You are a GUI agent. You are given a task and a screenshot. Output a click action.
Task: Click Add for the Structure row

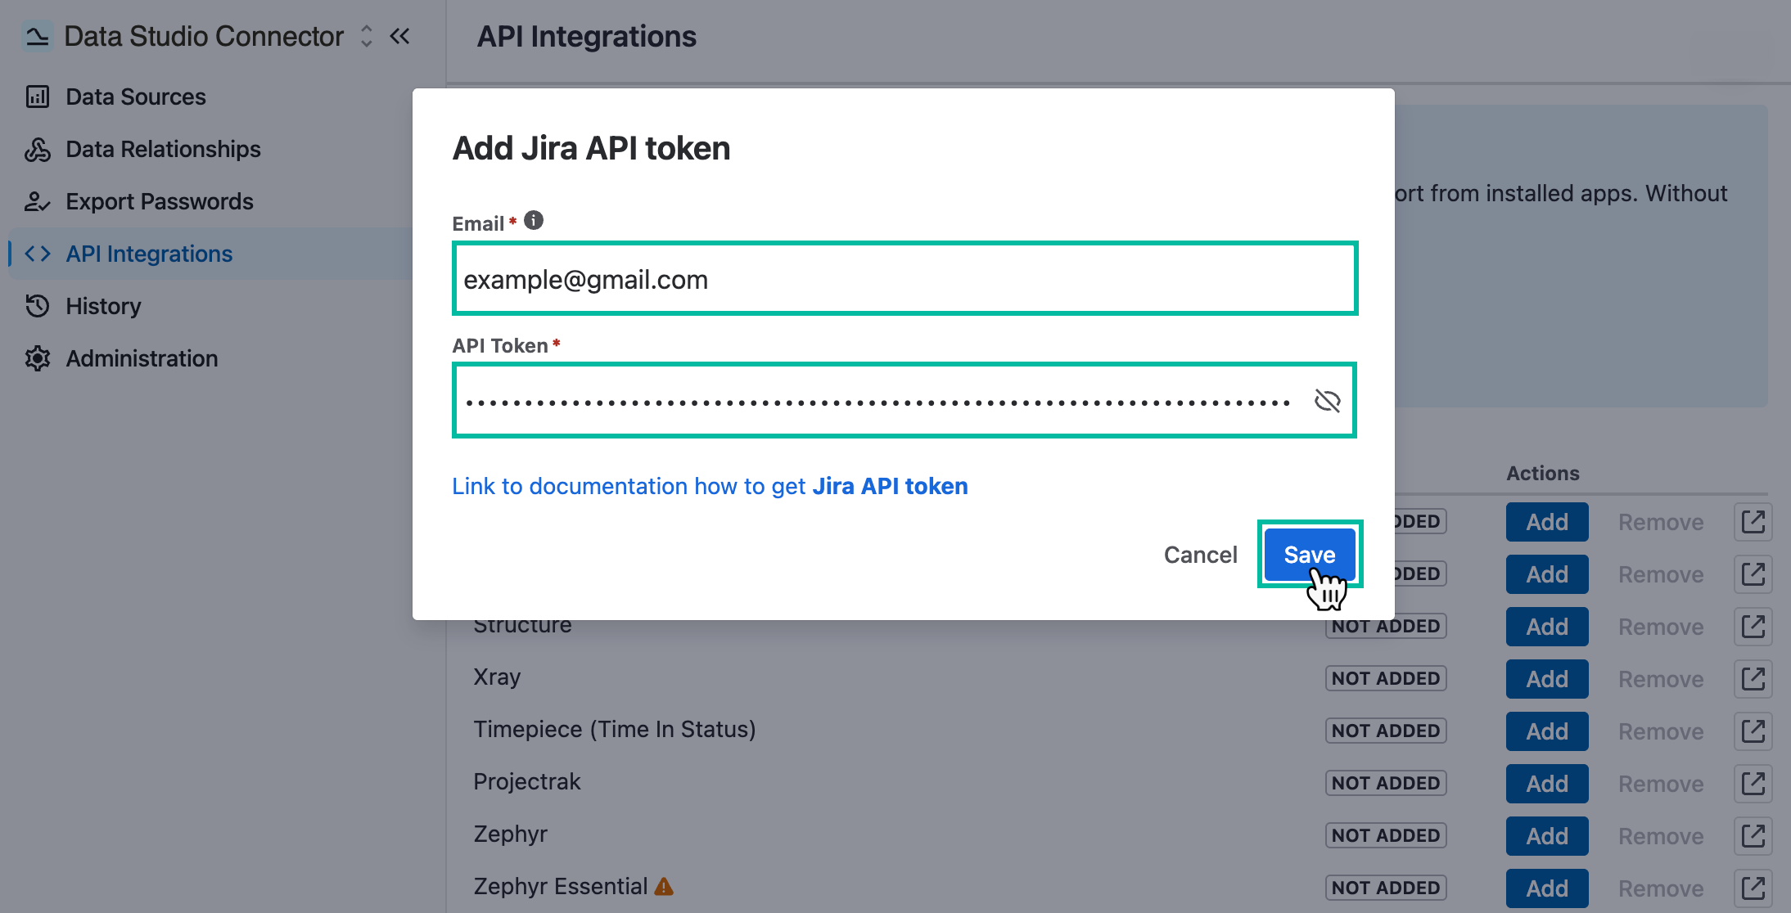1547,627
